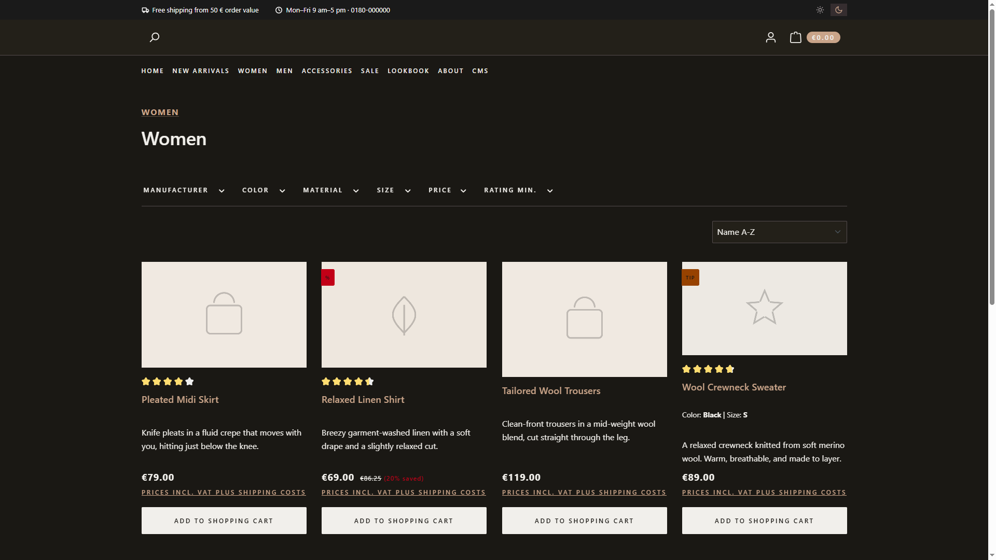Click the opening hours clock icon
Screen dimensions: 996x560
[279, 10]
